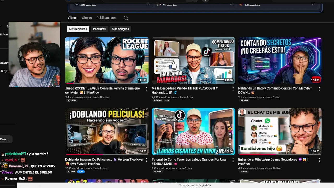Click the 1:55:20 duration label
The image size is (334, 188).
tap(142, 151)
